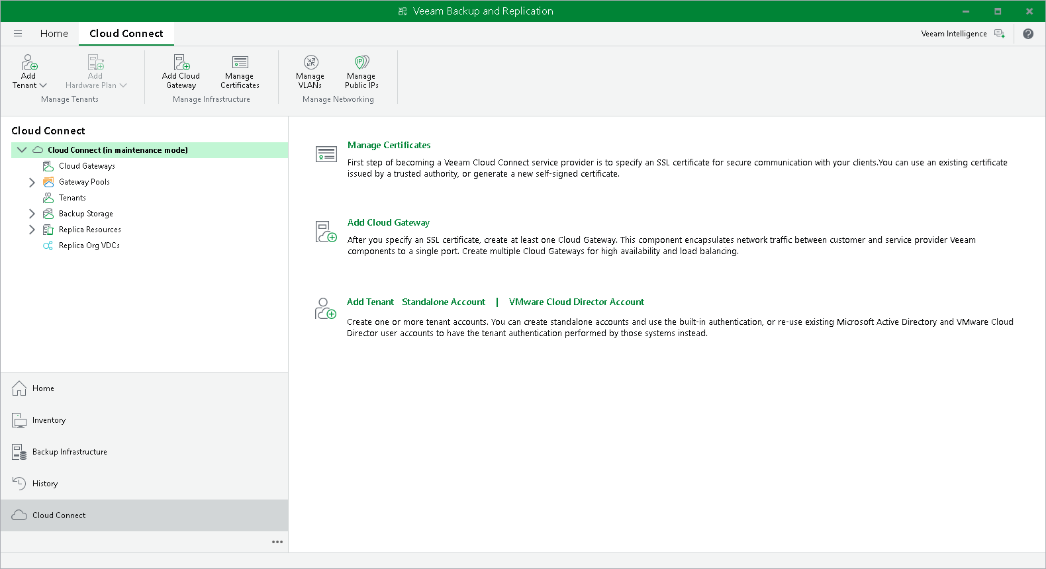Click the Veeam app icon in title bar
This screenshot has height=569, width=1046.
click(x=403, y=11)
